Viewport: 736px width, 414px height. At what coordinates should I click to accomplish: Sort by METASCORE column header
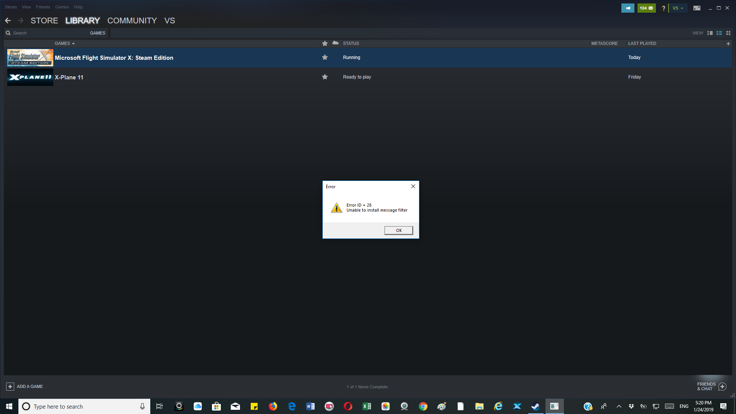(605, 43)
